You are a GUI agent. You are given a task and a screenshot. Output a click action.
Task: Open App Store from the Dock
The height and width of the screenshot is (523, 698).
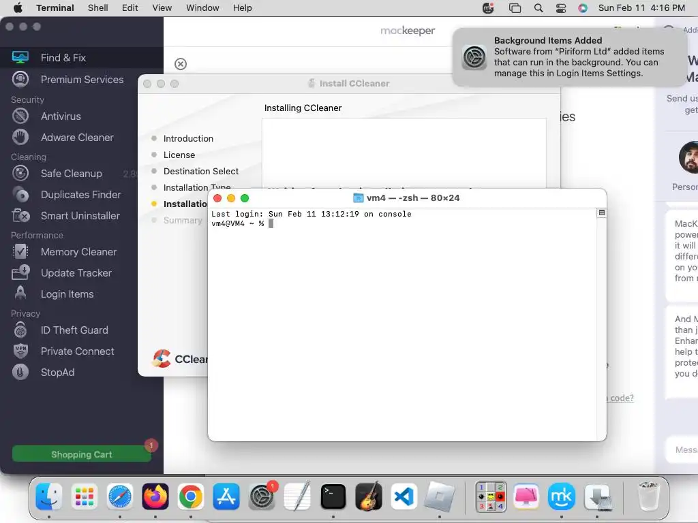click(226, 496)
